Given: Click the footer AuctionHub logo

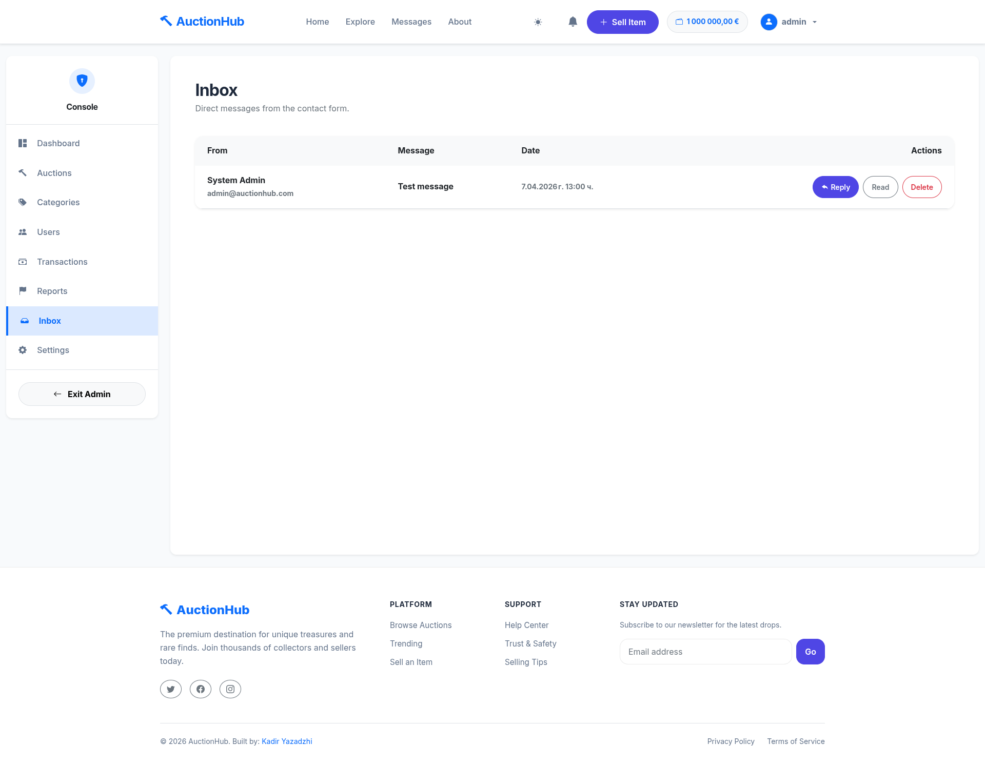Looking at the screenshot, I should (205, 610).
